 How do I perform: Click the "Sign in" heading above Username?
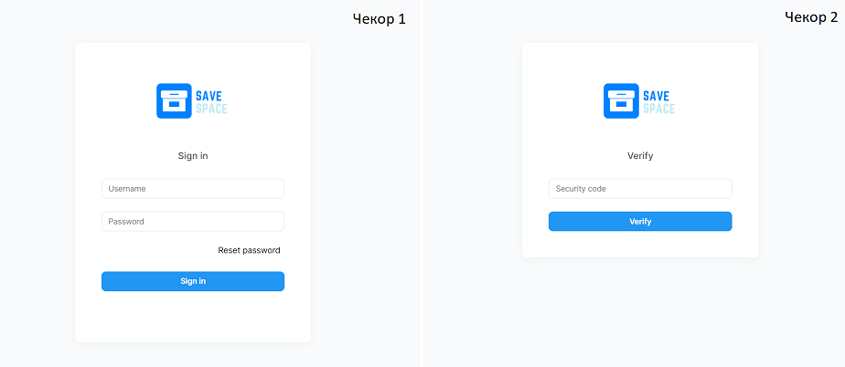(193, 156)
